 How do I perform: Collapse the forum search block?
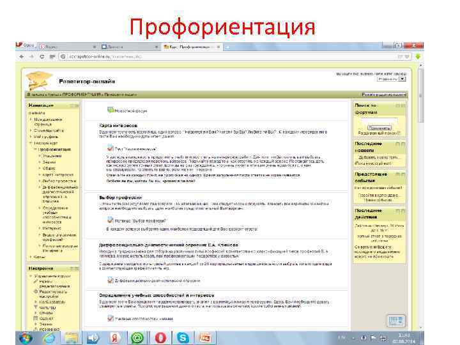[x=398, y=105]
